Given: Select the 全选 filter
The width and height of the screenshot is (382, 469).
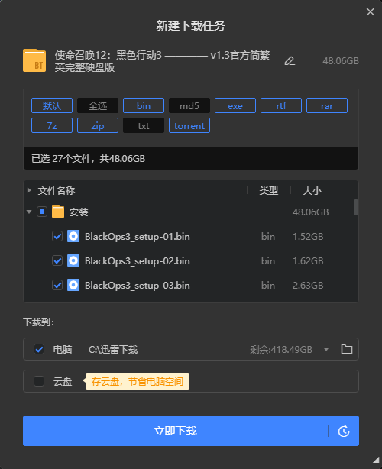Looking at the screenshot, I should point(98,105).
